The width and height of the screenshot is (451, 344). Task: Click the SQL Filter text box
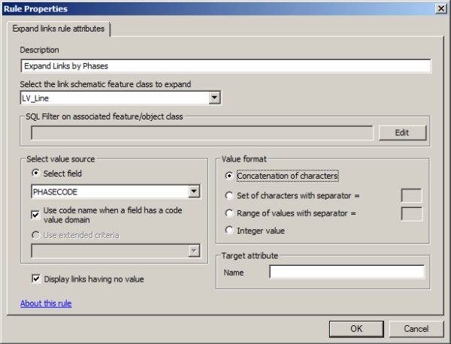tap(201, 133)
